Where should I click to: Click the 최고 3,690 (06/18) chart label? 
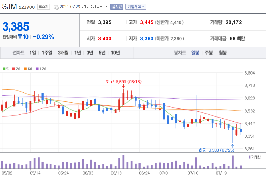point(124,82)
